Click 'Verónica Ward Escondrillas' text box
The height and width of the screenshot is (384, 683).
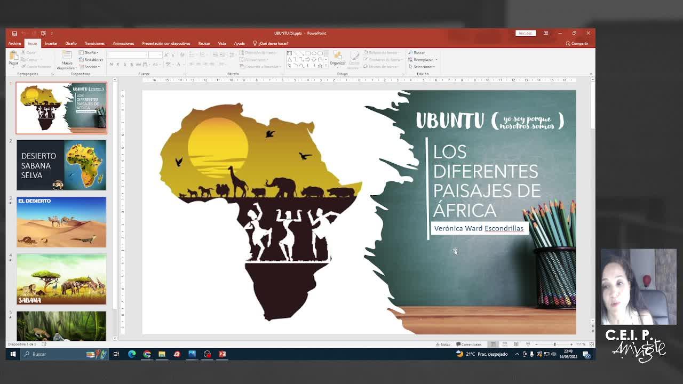coord(479,228)
